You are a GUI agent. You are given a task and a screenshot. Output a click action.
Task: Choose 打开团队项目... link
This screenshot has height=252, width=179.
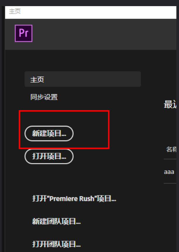point(56,244)
